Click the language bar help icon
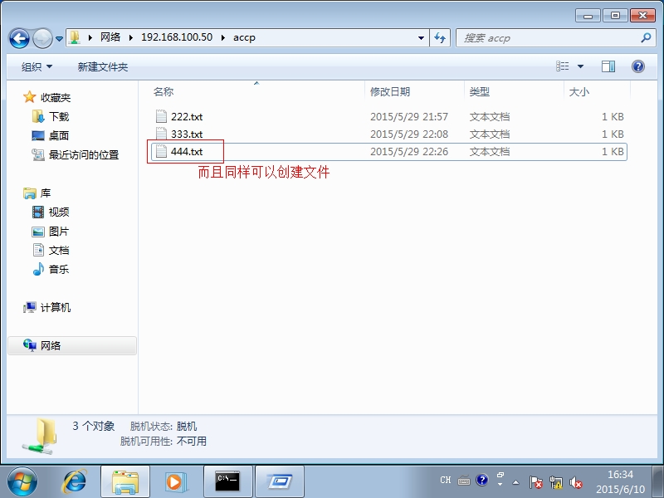The height and width of the screenshot is (498, 664). point(482,480)
